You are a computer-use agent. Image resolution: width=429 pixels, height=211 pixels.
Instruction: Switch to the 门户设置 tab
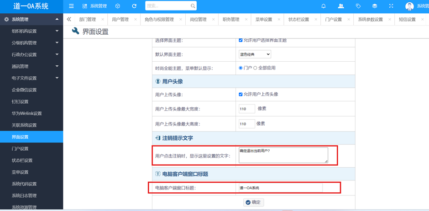coord(334,20)
